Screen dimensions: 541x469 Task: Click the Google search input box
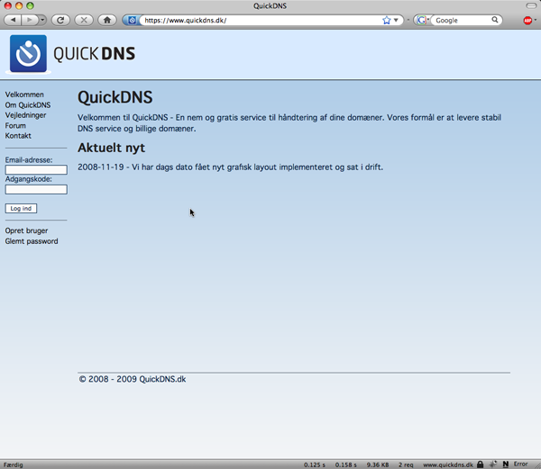pyautogui.click(x=462, y=21)
